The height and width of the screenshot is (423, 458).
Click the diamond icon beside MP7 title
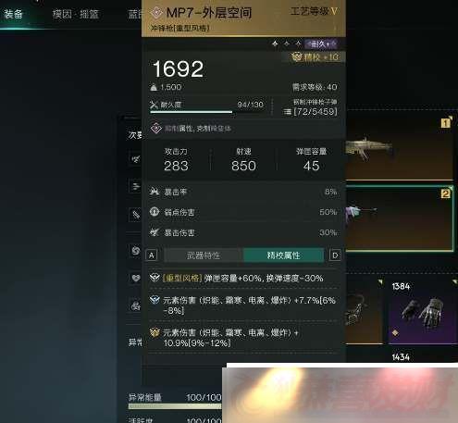[156, 13]
